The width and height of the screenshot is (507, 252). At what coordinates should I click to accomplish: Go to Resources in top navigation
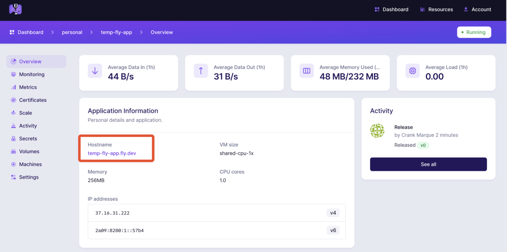click(436, 9)
